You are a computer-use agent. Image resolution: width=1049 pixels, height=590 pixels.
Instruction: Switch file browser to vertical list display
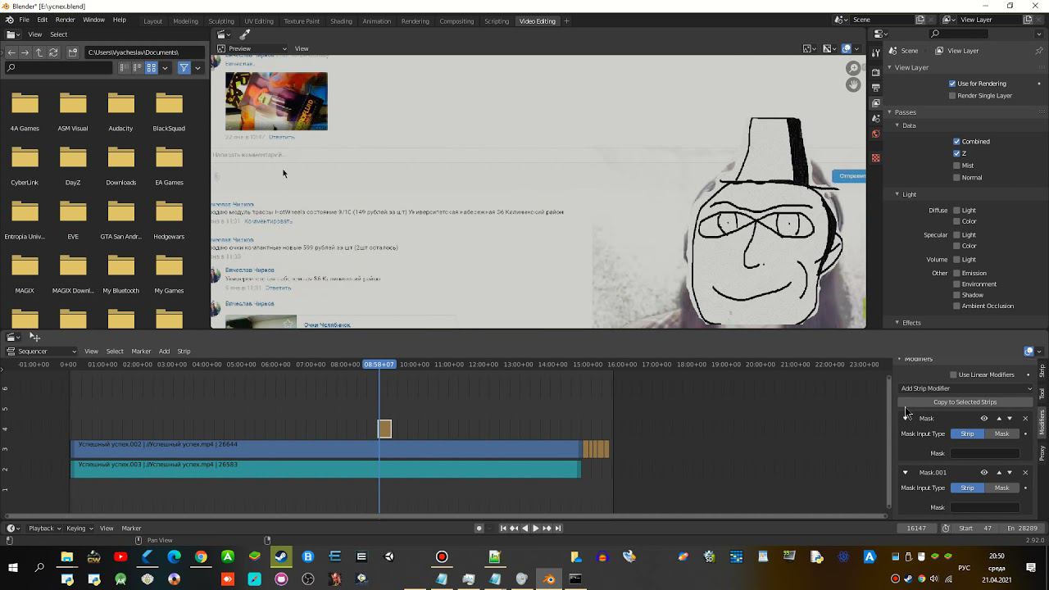pos(125,68)
